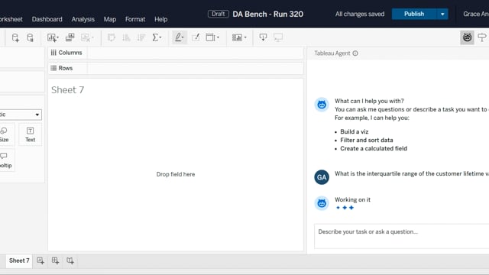This screenshot has width=489, height=275.
Task: Click the Publish button
Action: click(414, 14)
